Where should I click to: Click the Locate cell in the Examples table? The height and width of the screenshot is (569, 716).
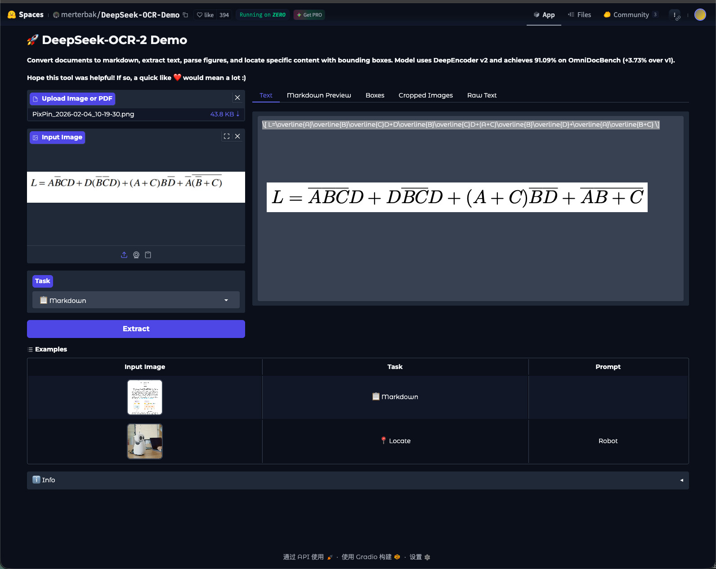tap(395, 441)
